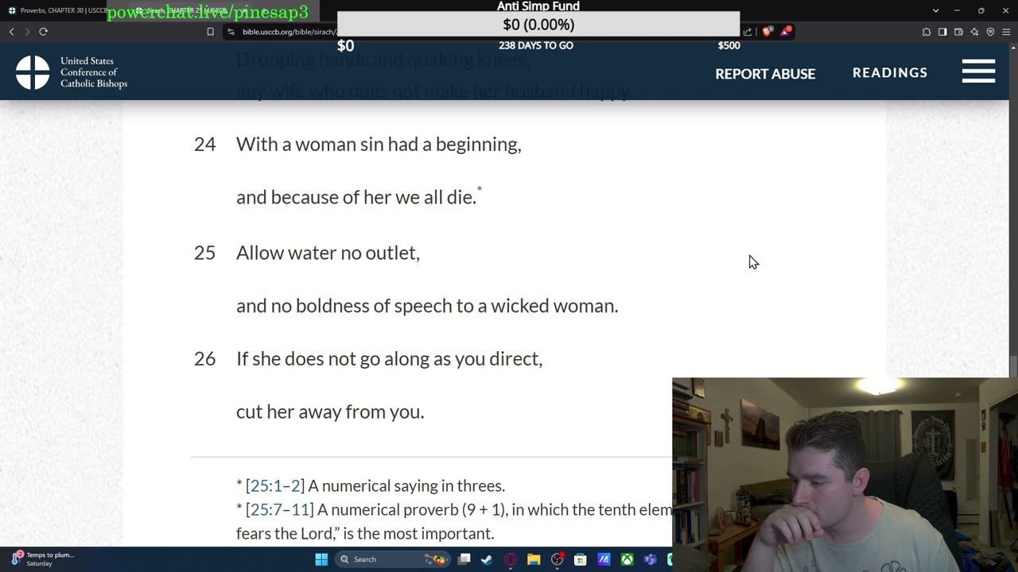Image resolution: width=1018 pixels, height=572 pixels.
Task: Launch Steam from the taskbar
Action: coord(487,559)
